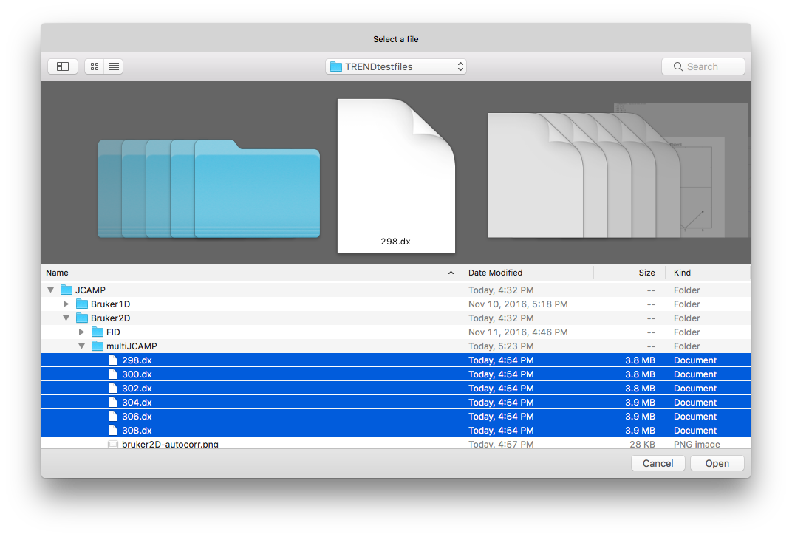Image resolution: width=792 pixels, height=537 pixels.
Task: Toggle the sidebar view button
Action: click(x=63, y=66)
